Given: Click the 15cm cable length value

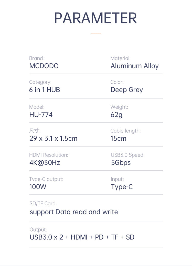Looking at the screenshot, I should 118,139.
